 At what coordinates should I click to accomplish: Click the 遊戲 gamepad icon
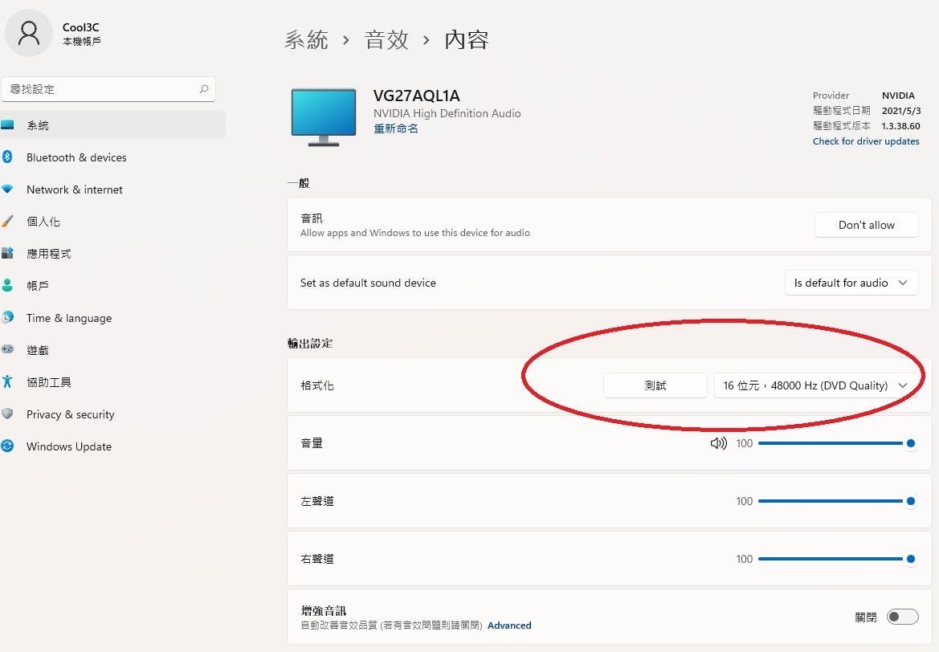pyautogui.click(x=7, y=349)
